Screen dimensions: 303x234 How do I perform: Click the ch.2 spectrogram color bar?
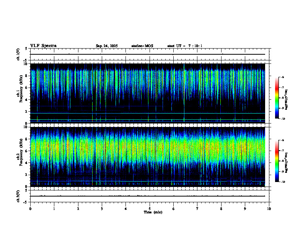pos(277,161)
